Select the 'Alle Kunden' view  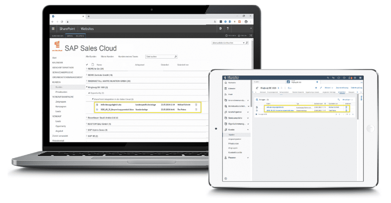[x=91, y=56]
